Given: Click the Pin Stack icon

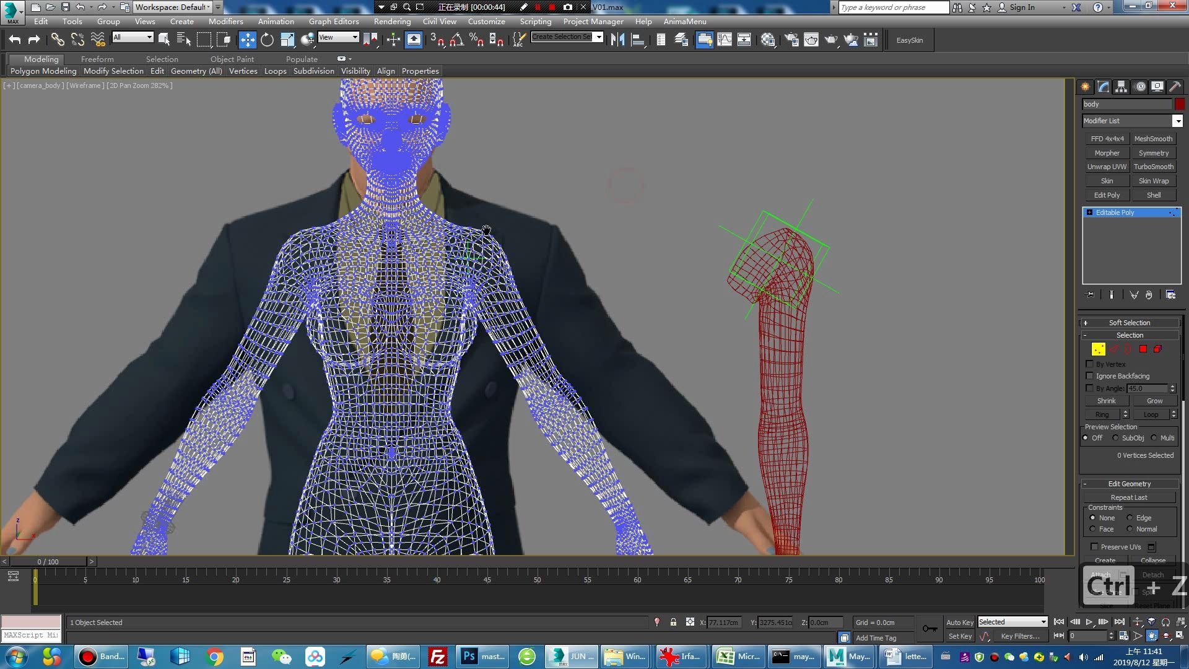Looking at the screenshot, I should 1091,295.
